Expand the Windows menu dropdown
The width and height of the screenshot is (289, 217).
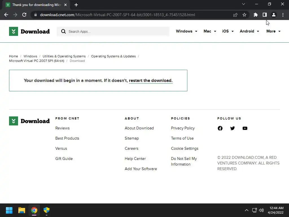pyautogui.click(x=187, y=31)
